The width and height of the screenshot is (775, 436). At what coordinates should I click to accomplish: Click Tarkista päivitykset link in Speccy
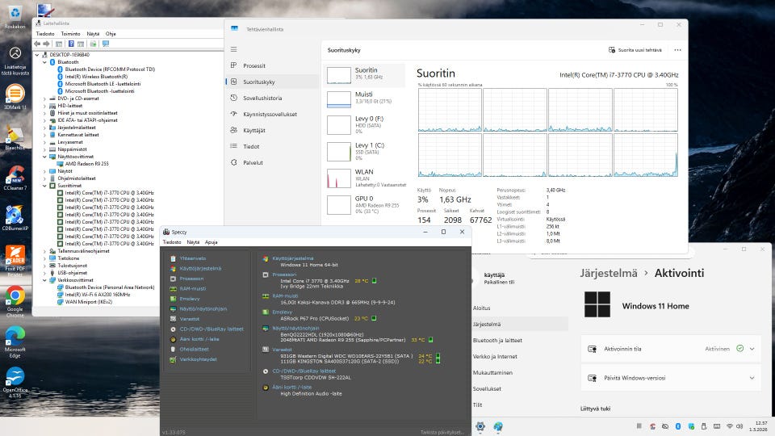point(441,432)
